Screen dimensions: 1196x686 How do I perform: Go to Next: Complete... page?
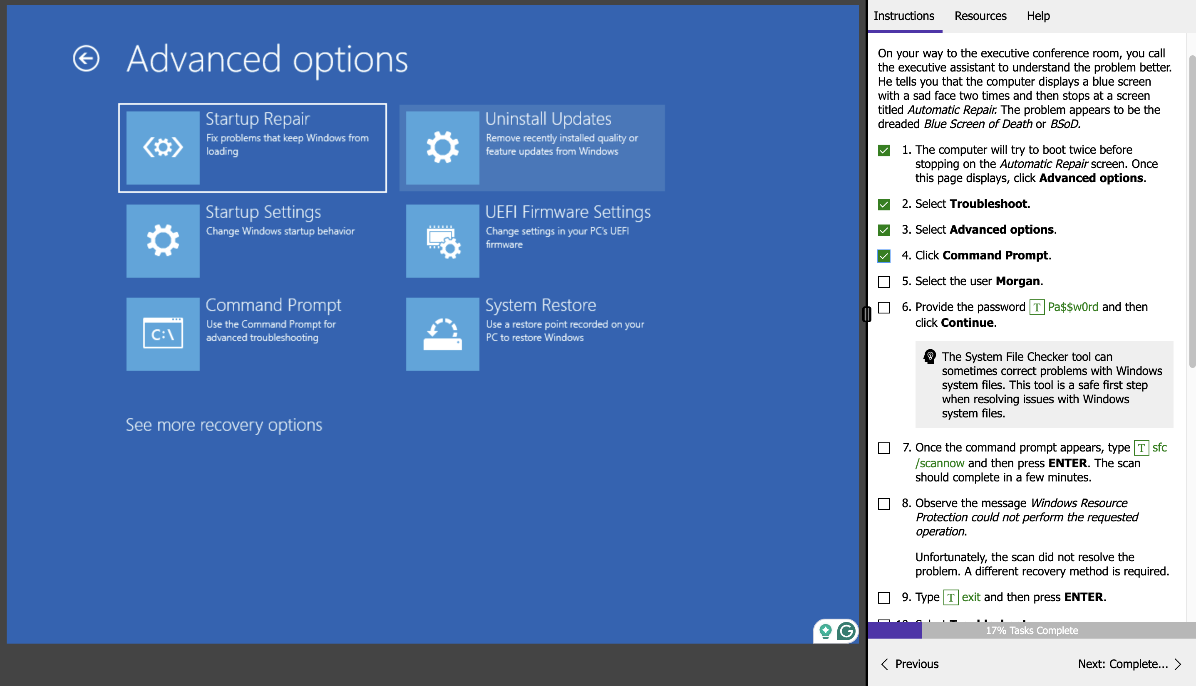(1129, 664)
